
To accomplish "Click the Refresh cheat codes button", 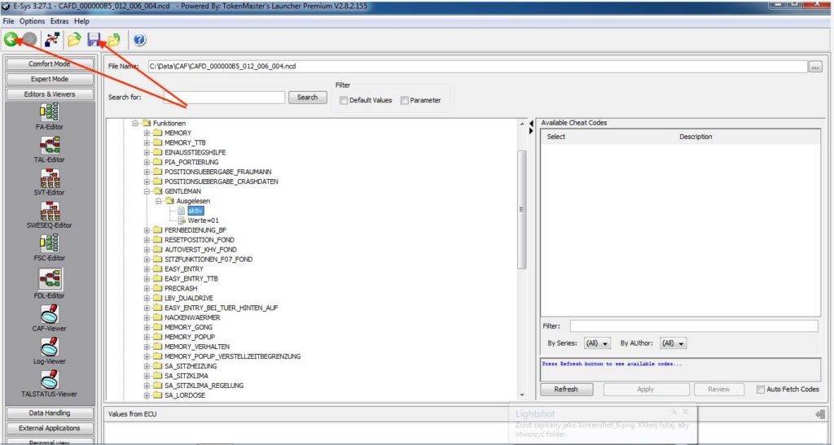I will coord(566,389).
